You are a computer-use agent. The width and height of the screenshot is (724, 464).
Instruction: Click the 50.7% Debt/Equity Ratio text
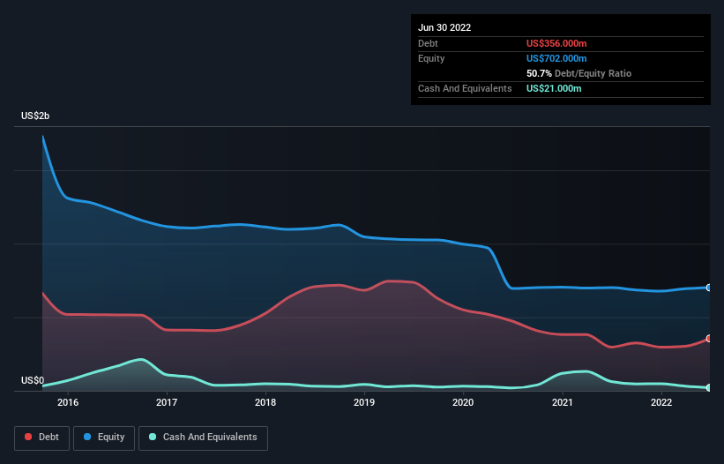coord(579,73)
